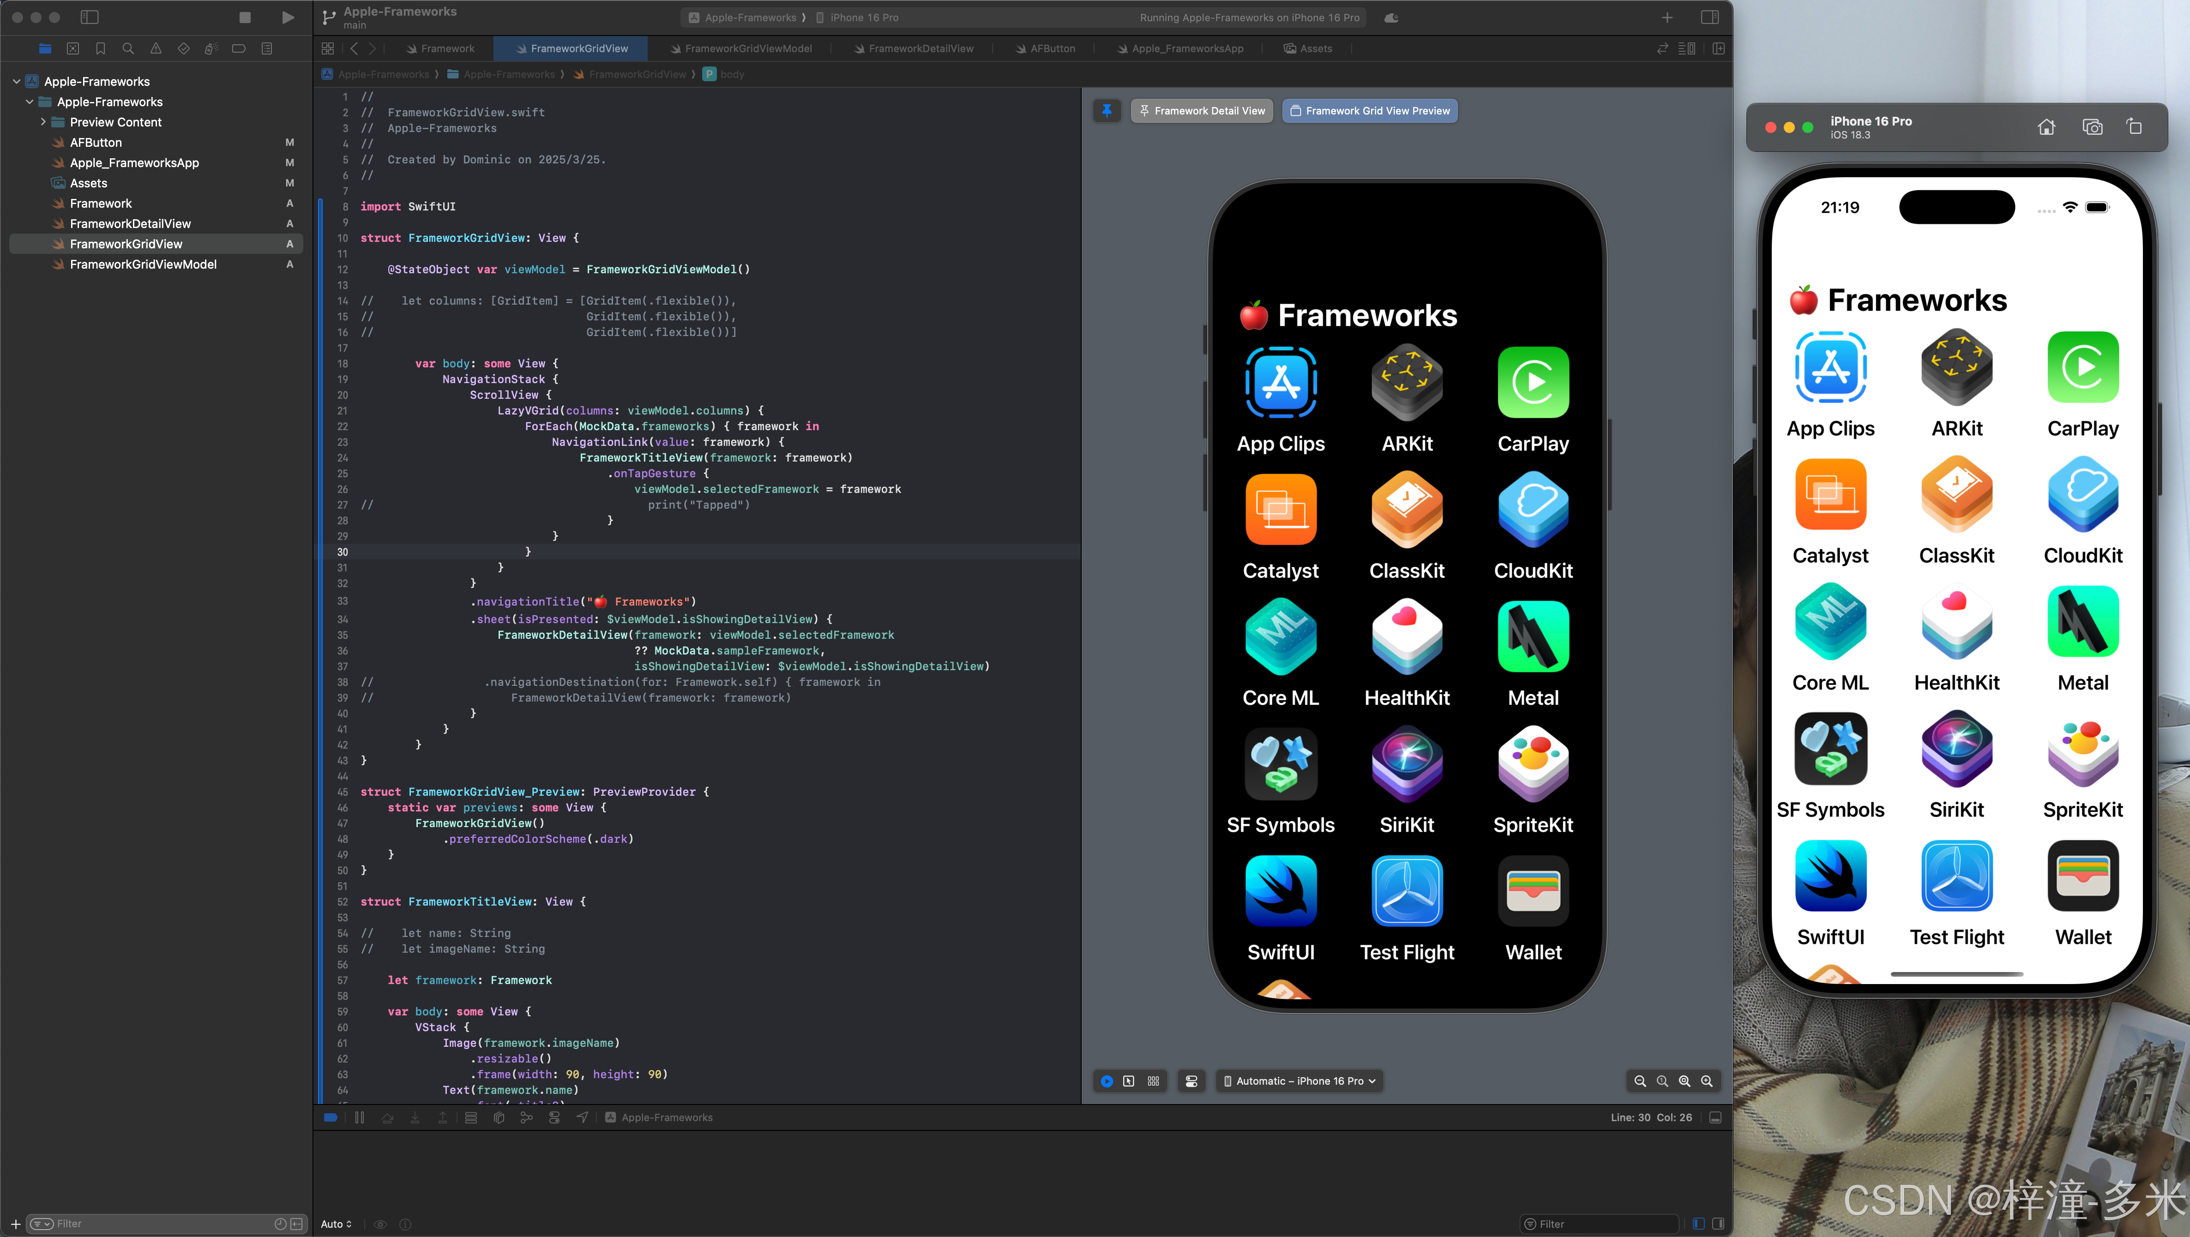Zoom in the preview canvas
Viewport: 2190px width, 1237px height.
[x=1706, y=1081]
